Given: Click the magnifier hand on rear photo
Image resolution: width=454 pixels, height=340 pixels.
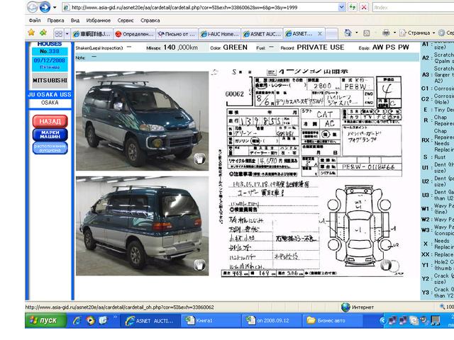Looking at the screenshot, I should (x=200, y=264).
